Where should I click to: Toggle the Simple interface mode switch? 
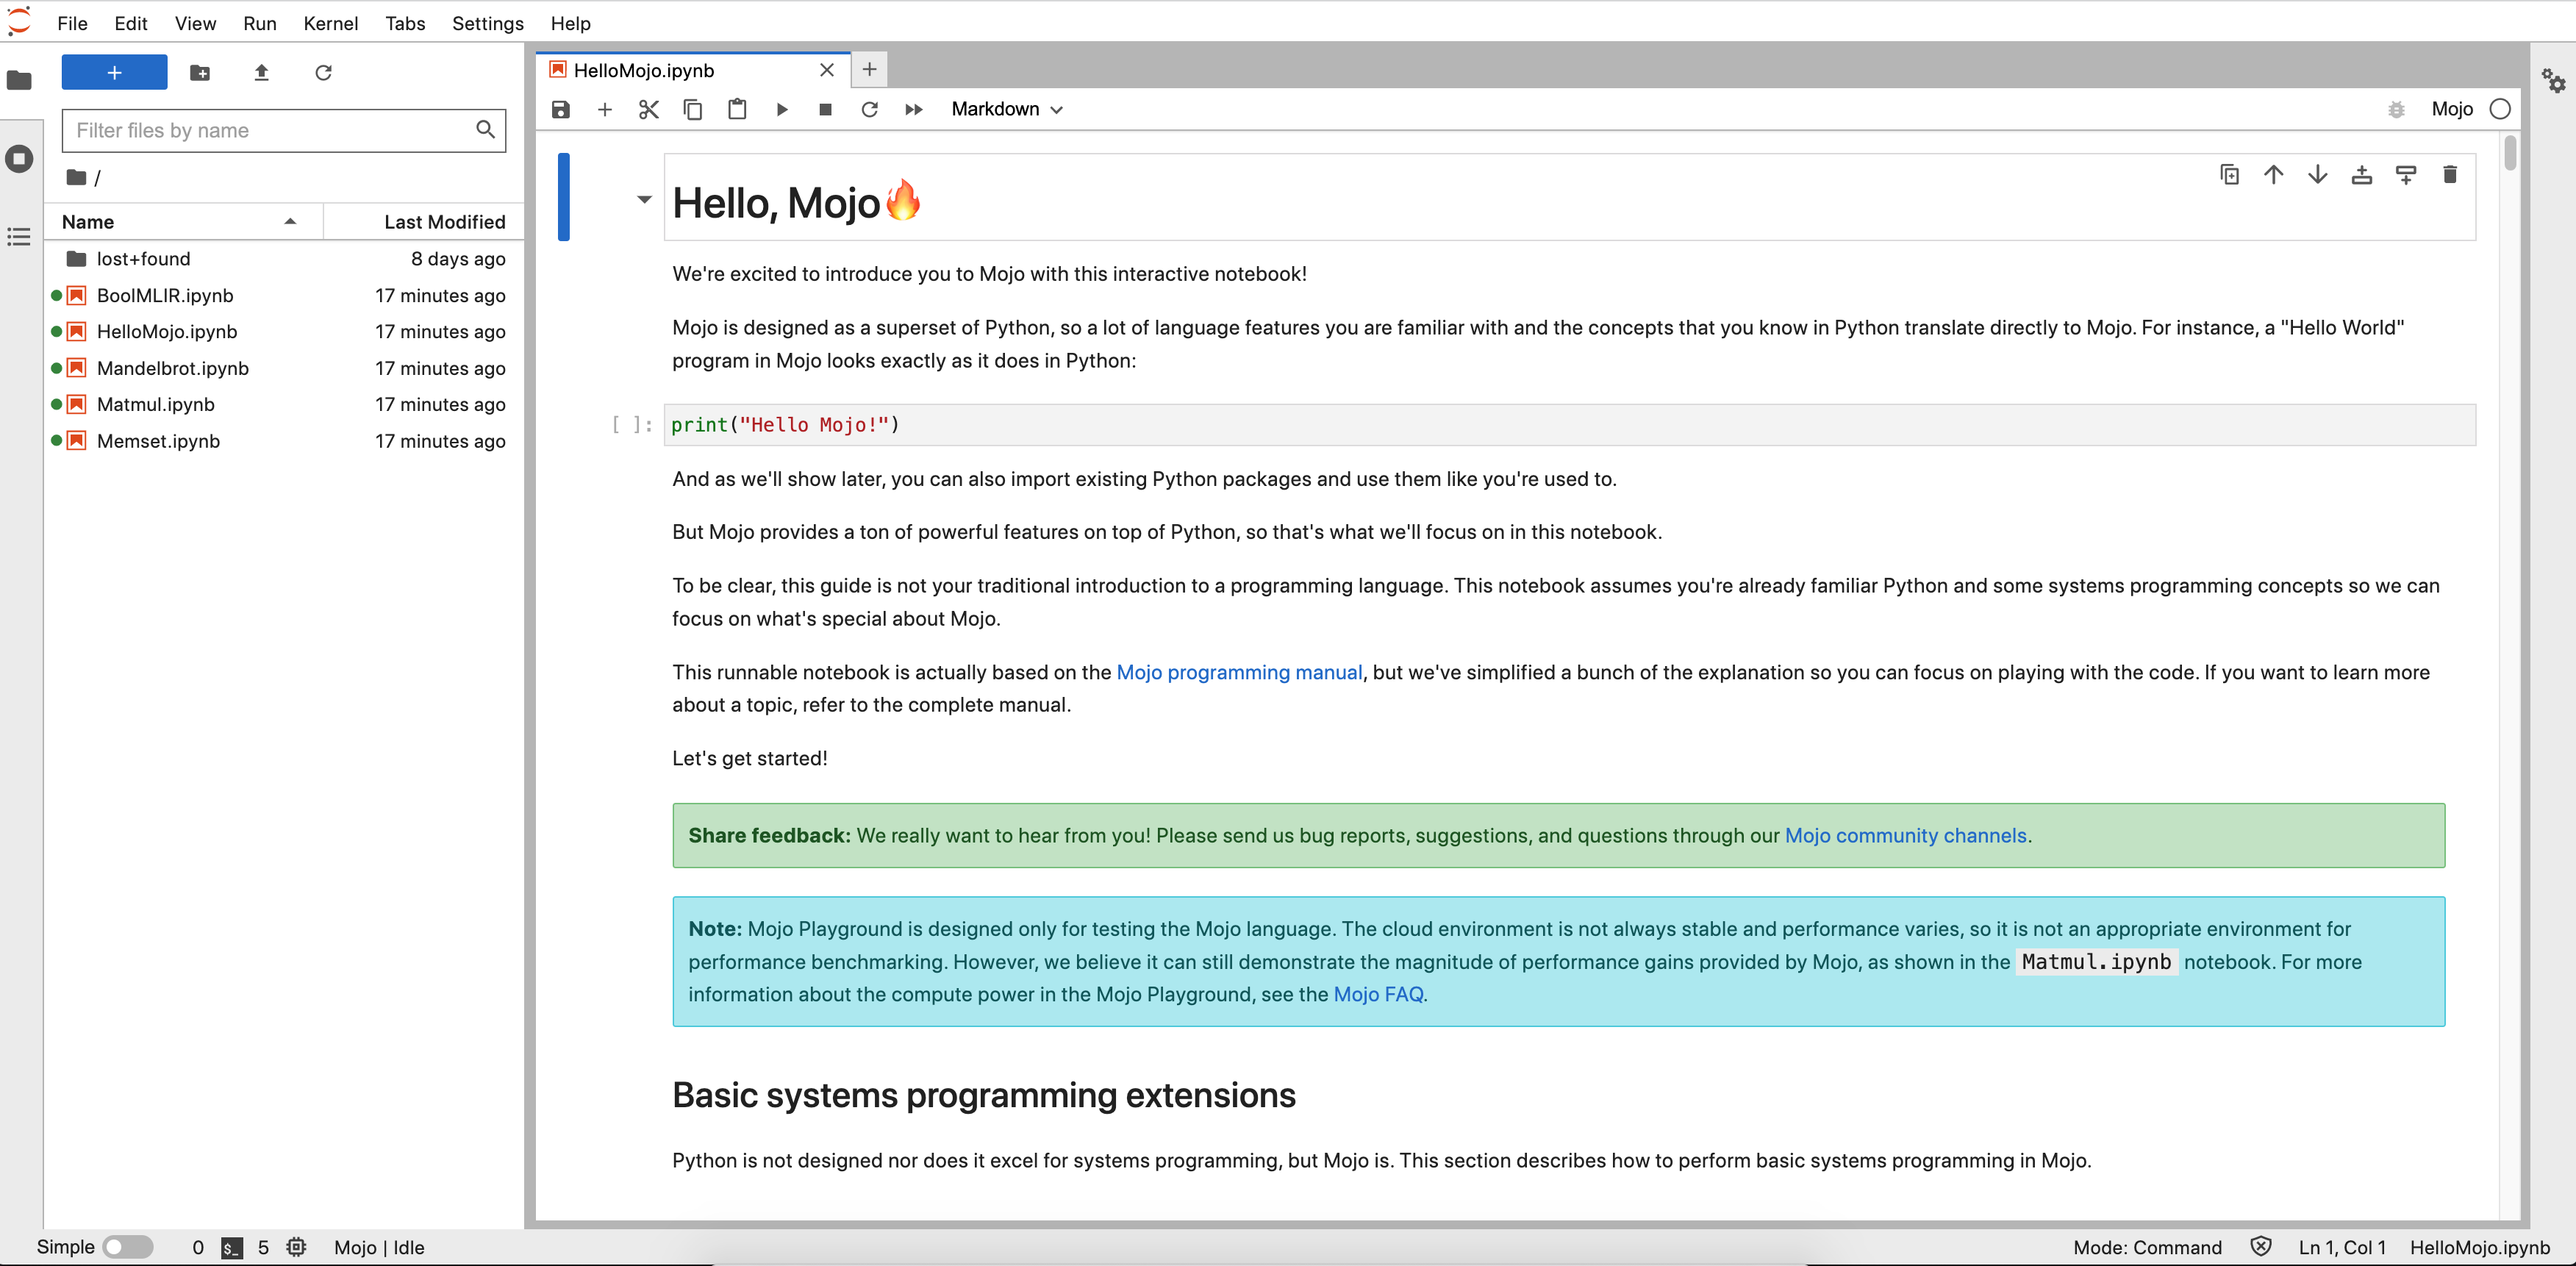(128, 1246)
